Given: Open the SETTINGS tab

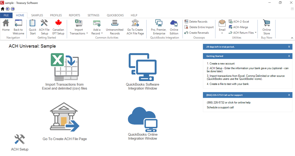Looking at the screenshot, I should point(93,15).
